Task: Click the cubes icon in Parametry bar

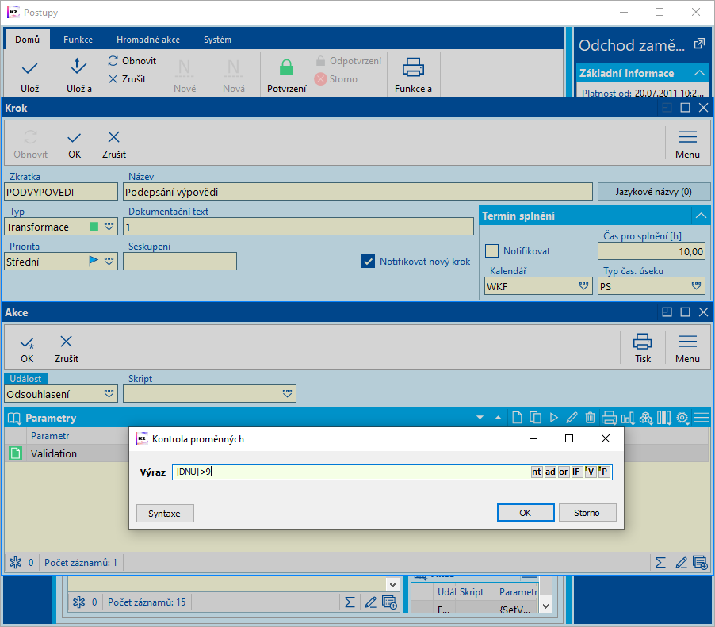Action: pyautogui.click(x=646, y=417)
